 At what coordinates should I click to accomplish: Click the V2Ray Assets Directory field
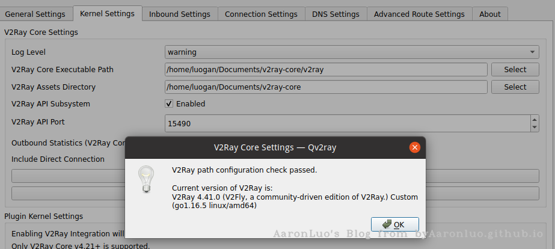click(326, 87)
